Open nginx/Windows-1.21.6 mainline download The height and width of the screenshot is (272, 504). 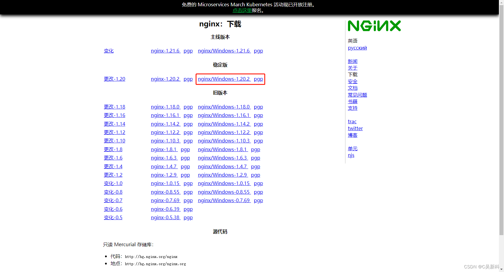click(224, 51)
